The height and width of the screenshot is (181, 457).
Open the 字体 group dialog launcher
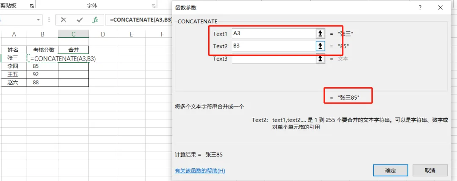(153, 6)
